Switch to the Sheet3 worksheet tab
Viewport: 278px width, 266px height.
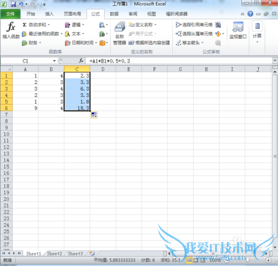tap(75, 254)
